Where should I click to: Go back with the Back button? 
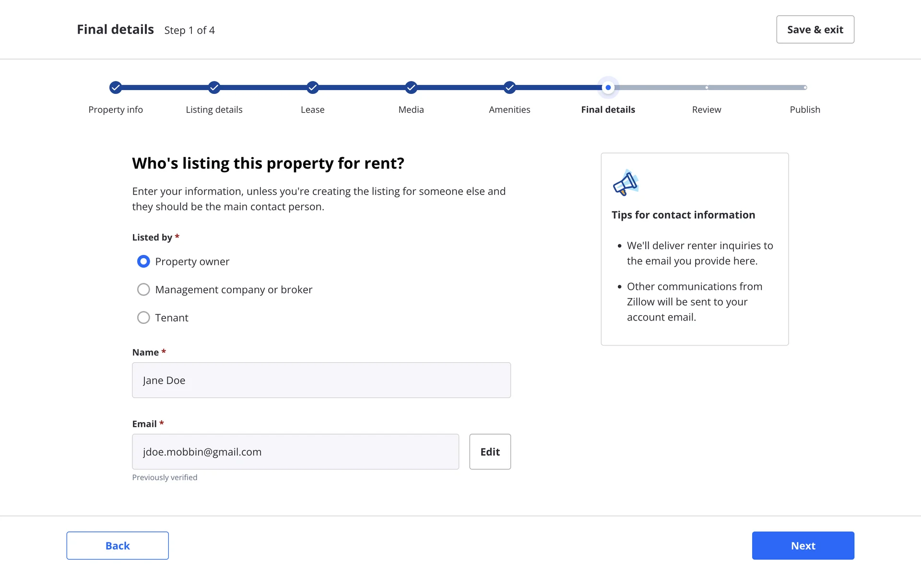click(118, 545)
